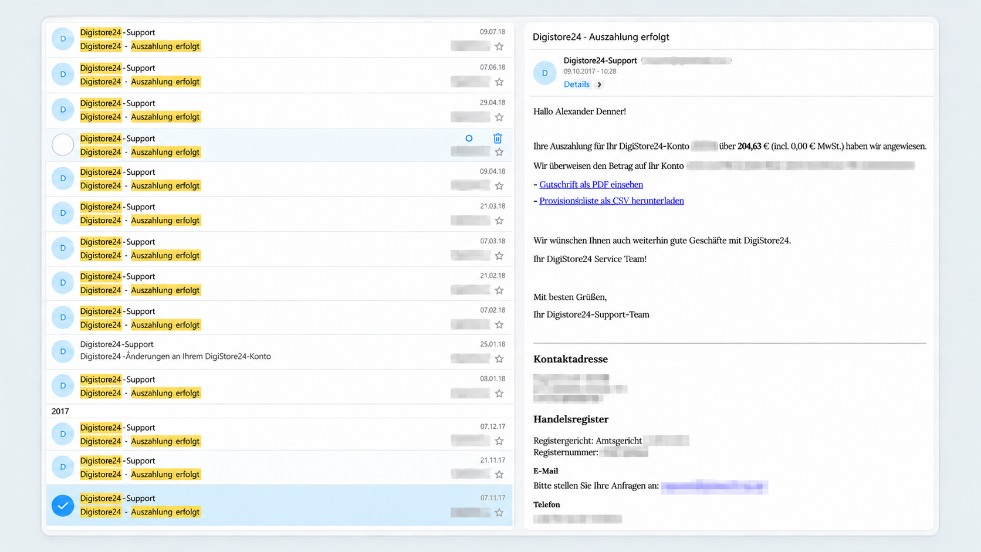Click the D avatar of the 29.04.18 email
Viewport: 981px width, 552px height.
coord(63,110)
